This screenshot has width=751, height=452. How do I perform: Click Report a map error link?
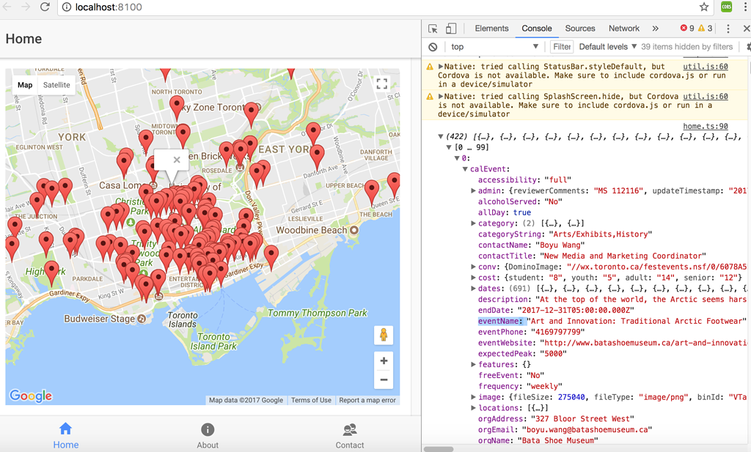(367, 400)
